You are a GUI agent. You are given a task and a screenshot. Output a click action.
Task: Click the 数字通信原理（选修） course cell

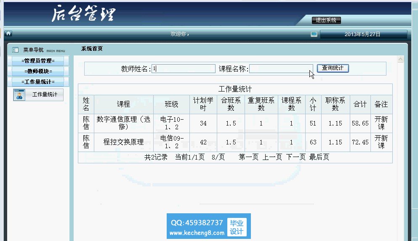[123, 123]
